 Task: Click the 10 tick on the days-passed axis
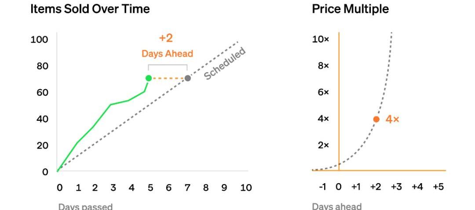[246, 188]
